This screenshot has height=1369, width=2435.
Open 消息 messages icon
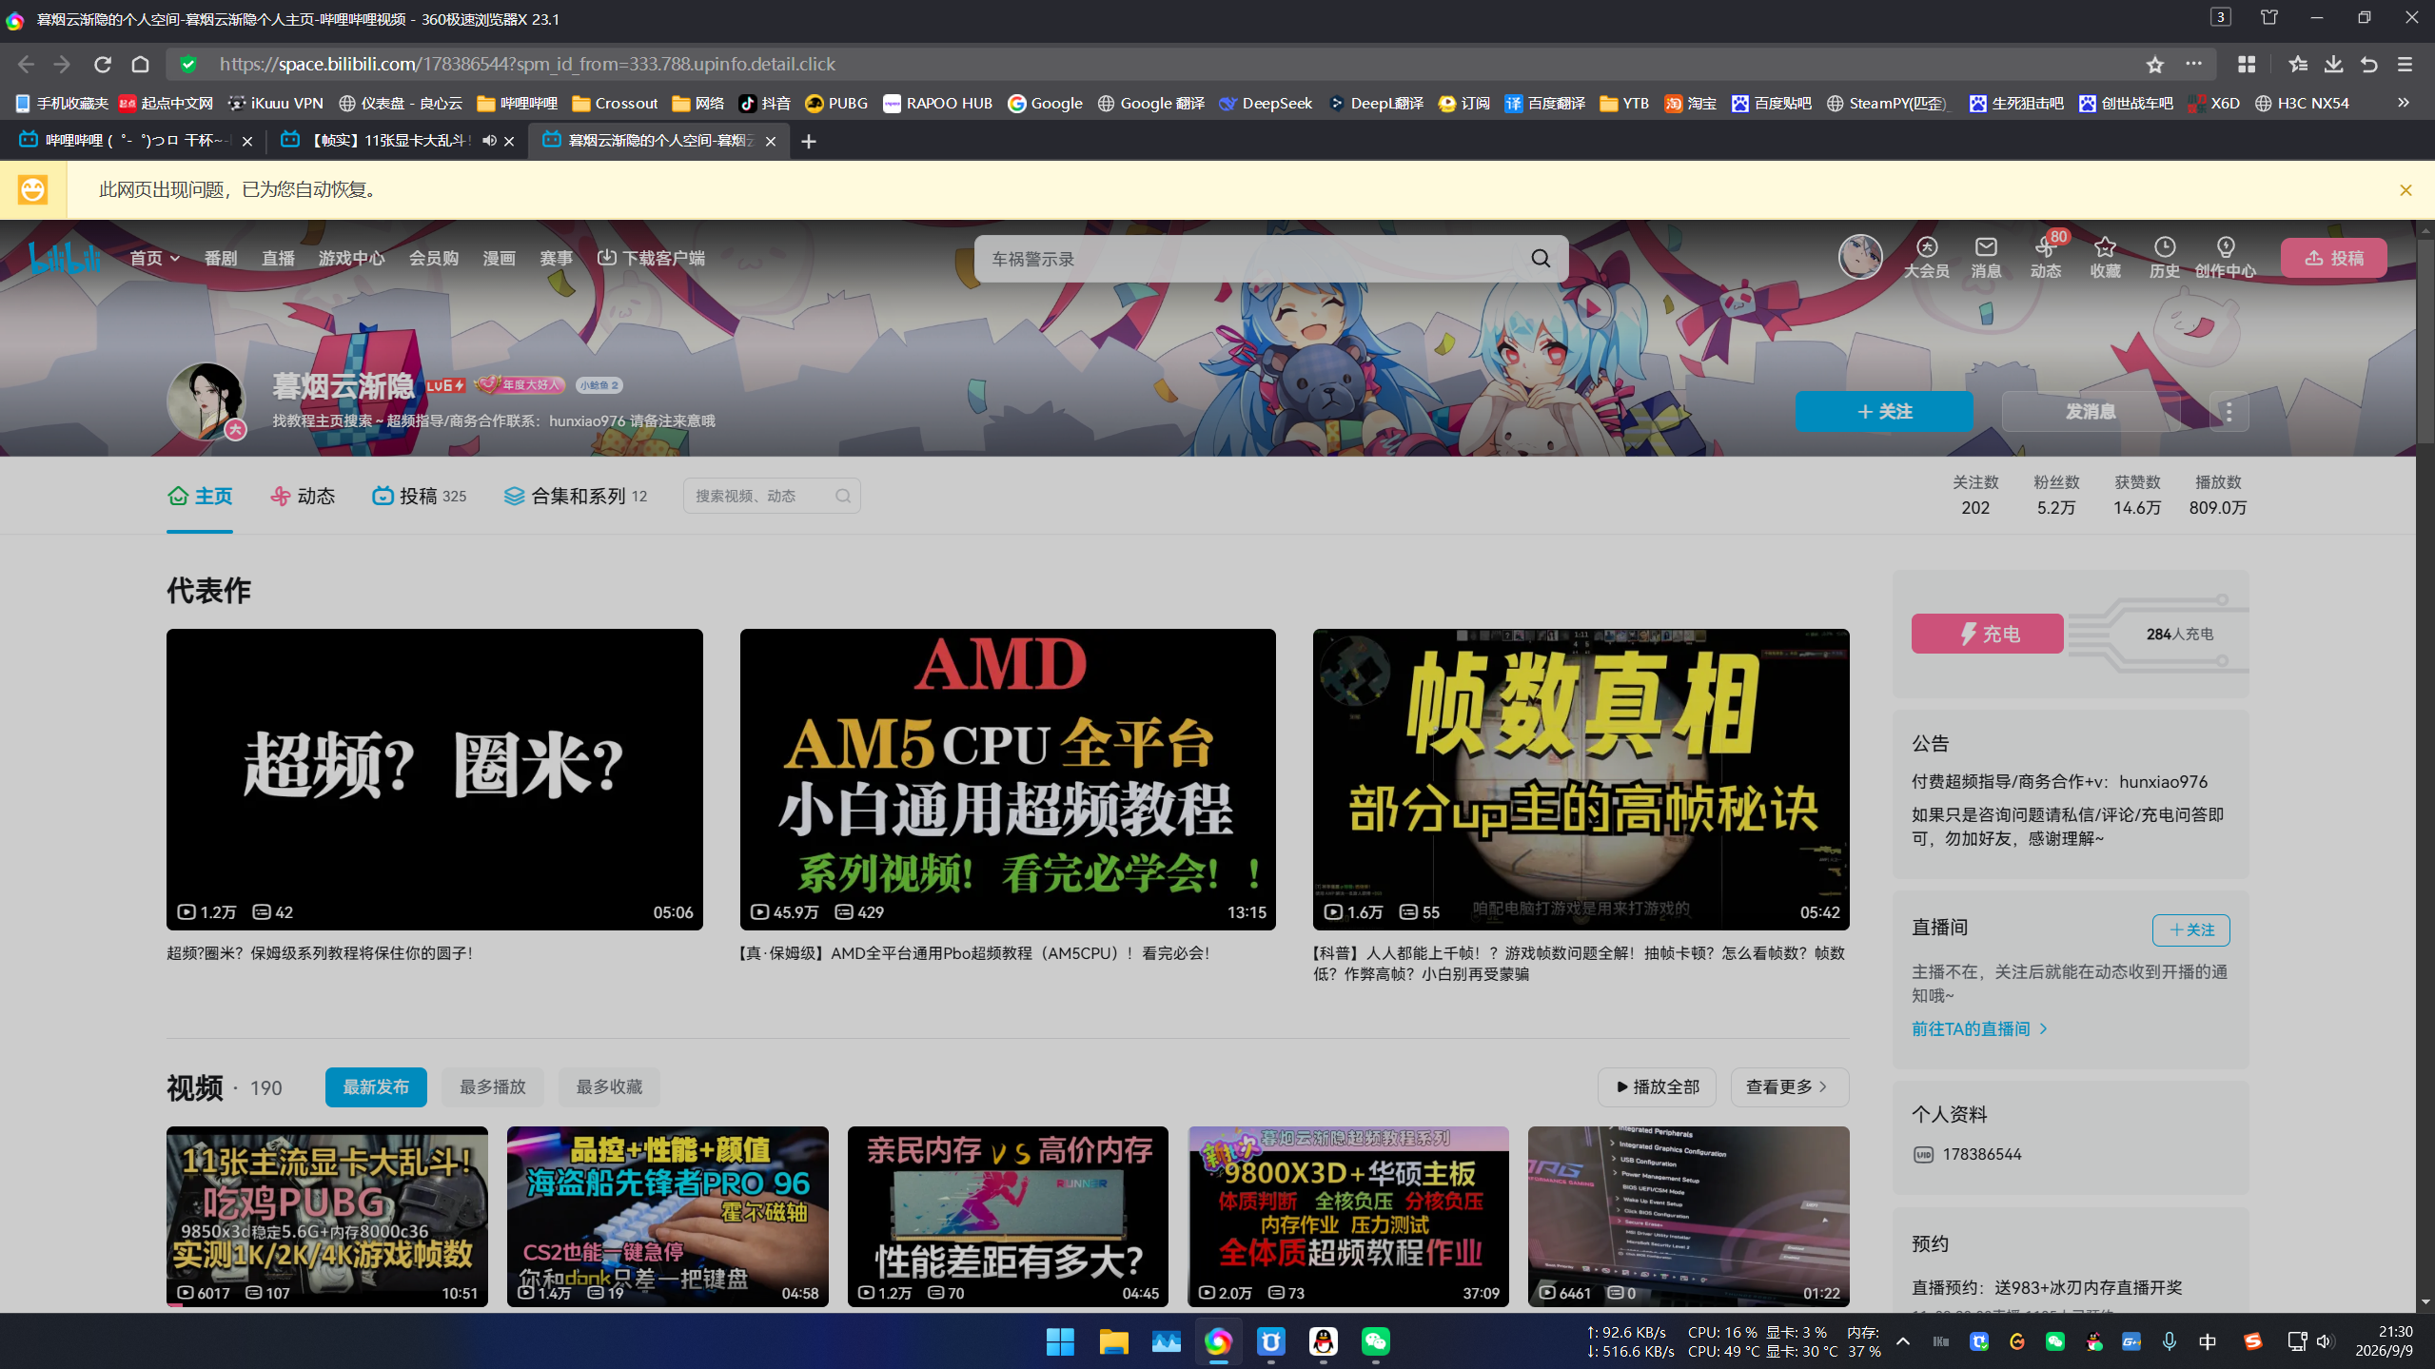[x=1986, y=258]
